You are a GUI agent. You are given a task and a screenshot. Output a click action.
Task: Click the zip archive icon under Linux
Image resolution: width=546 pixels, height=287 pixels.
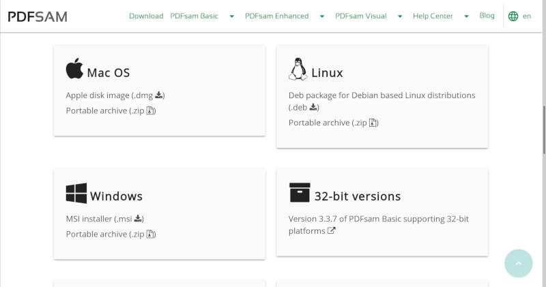[x=373, y=123]
